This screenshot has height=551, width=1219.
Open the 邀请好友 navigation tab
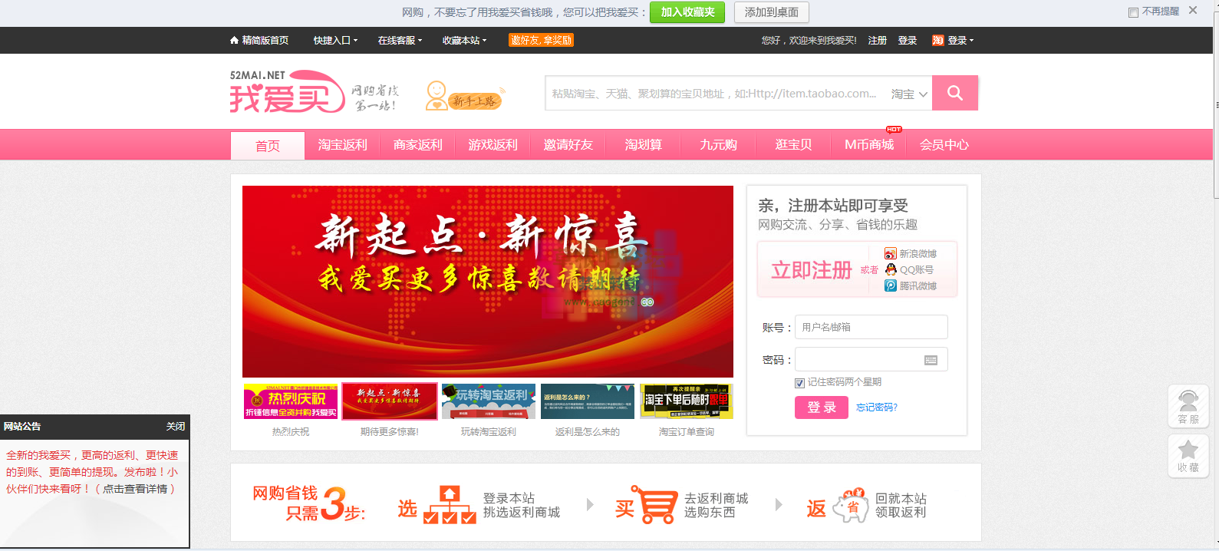[x=568, y=144]
